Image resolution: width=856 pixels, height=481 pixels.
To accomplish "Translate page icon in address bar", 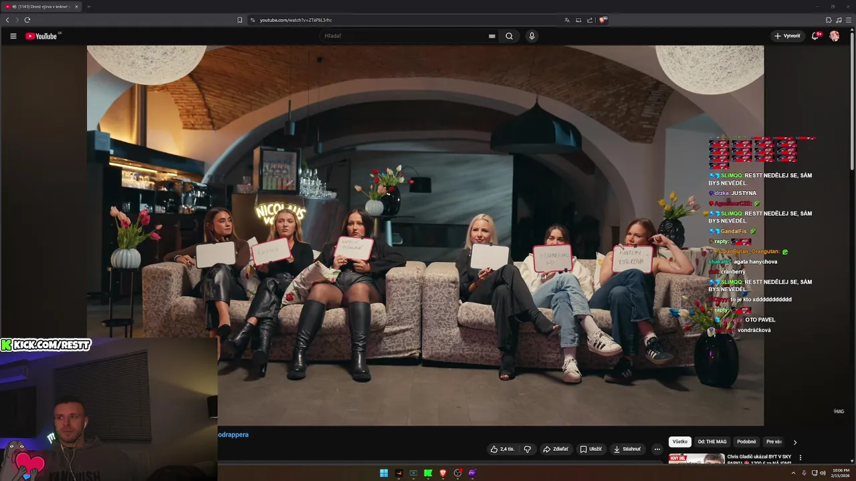I will click(x=567, y=20).
